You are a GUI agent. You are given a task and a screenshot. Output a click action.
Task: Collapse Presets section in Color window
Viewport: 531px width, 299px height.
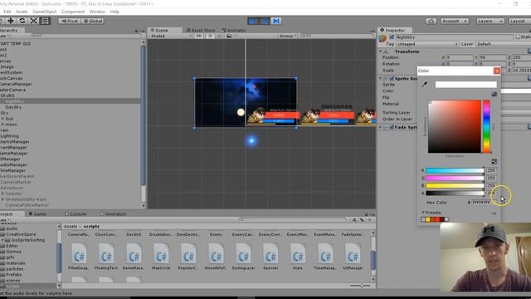[423, 213]
